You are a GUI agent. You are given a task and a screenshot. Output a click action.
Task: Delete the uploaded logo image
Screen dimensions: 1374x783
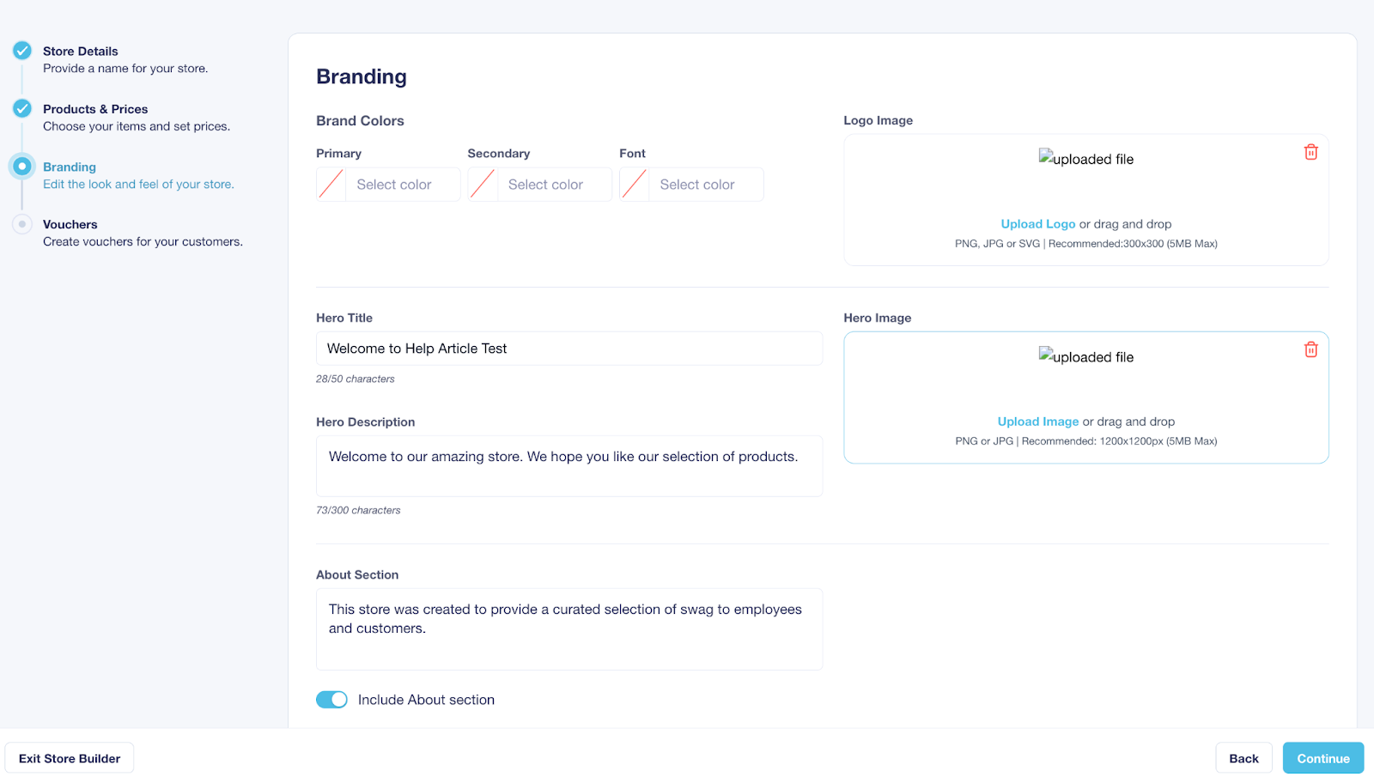(x=1310, y=152)
